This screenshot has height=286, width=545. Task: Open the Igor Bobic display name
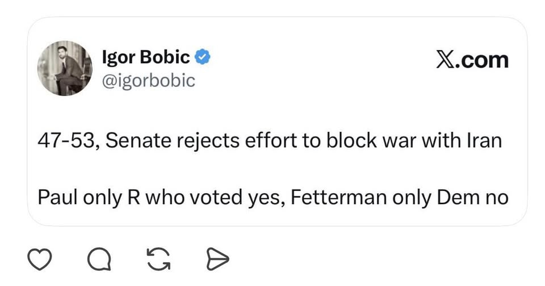point(145,57)
